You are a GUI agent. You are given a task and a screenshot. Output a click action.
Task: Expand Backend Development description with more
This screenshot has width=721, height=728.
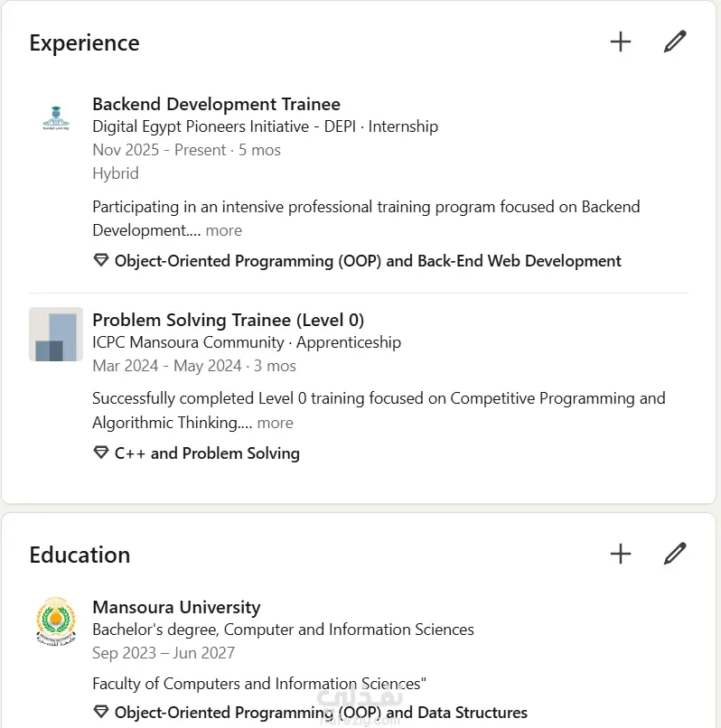(x=223, y=230)
